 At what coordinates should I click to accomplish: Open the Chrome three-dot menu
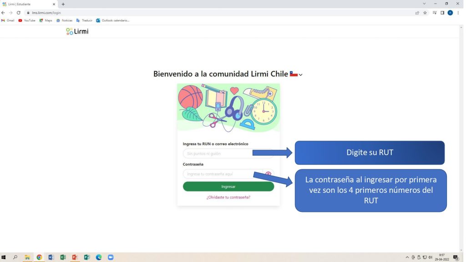coord(458,13)
